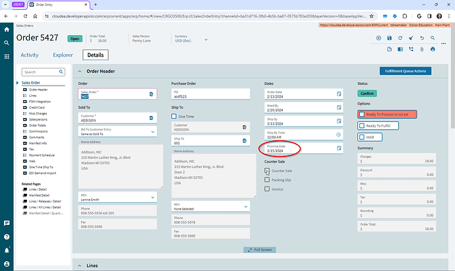Check the Ready To Fulfill checkbox

(x=362, y=126)
